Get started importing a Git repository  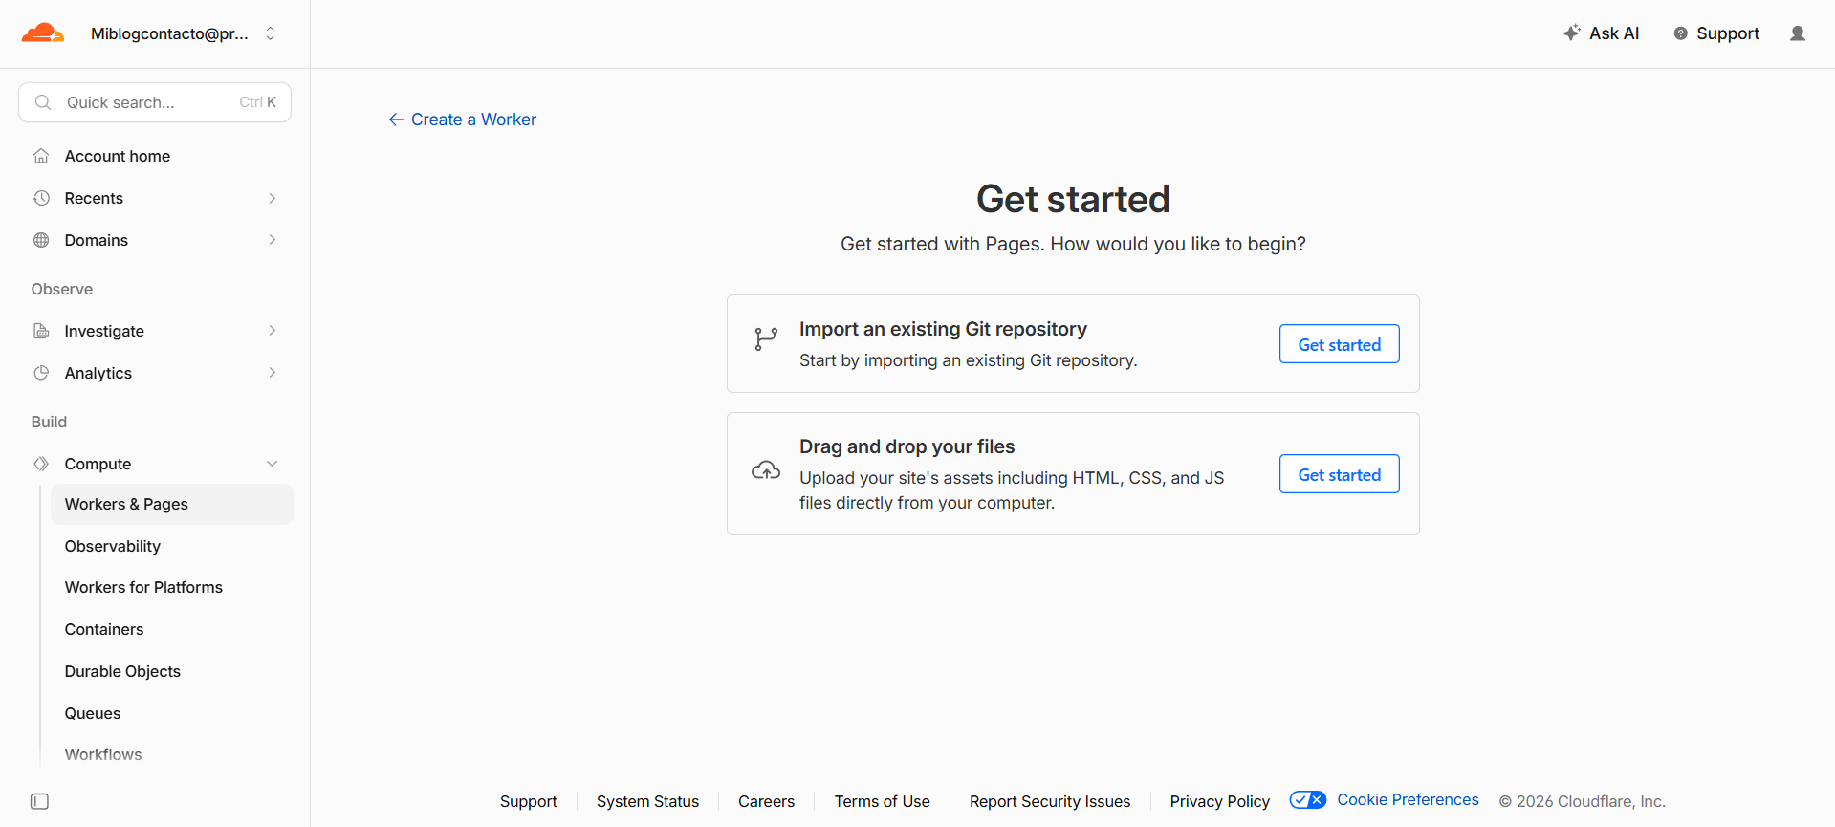pos(1339,344)
